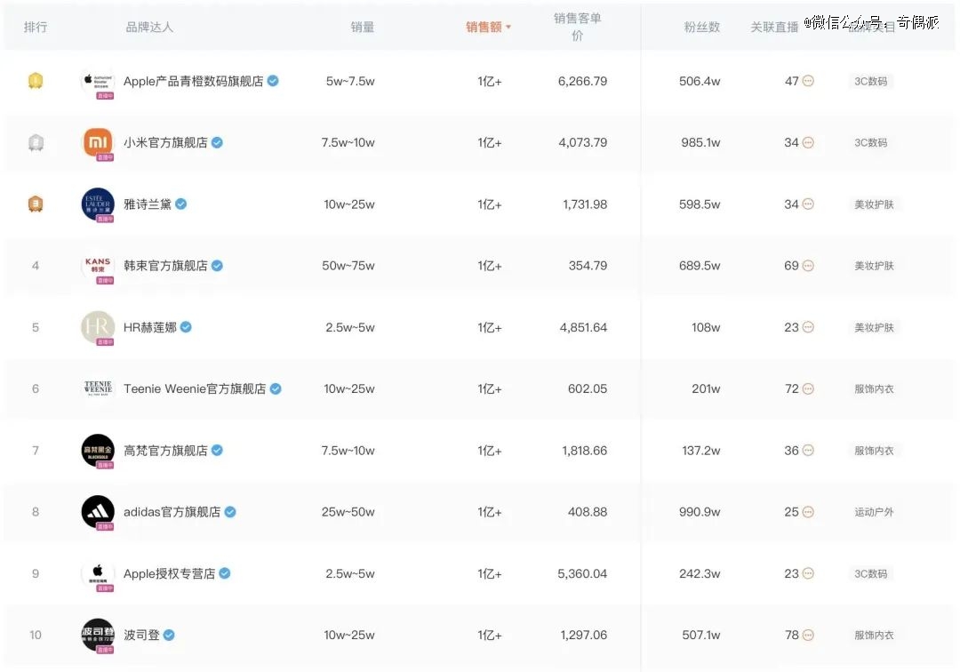Open 小米官方旗舰店 brand link
The width and height of the screenshot is (960, 672).
click(x=165, y=142)
